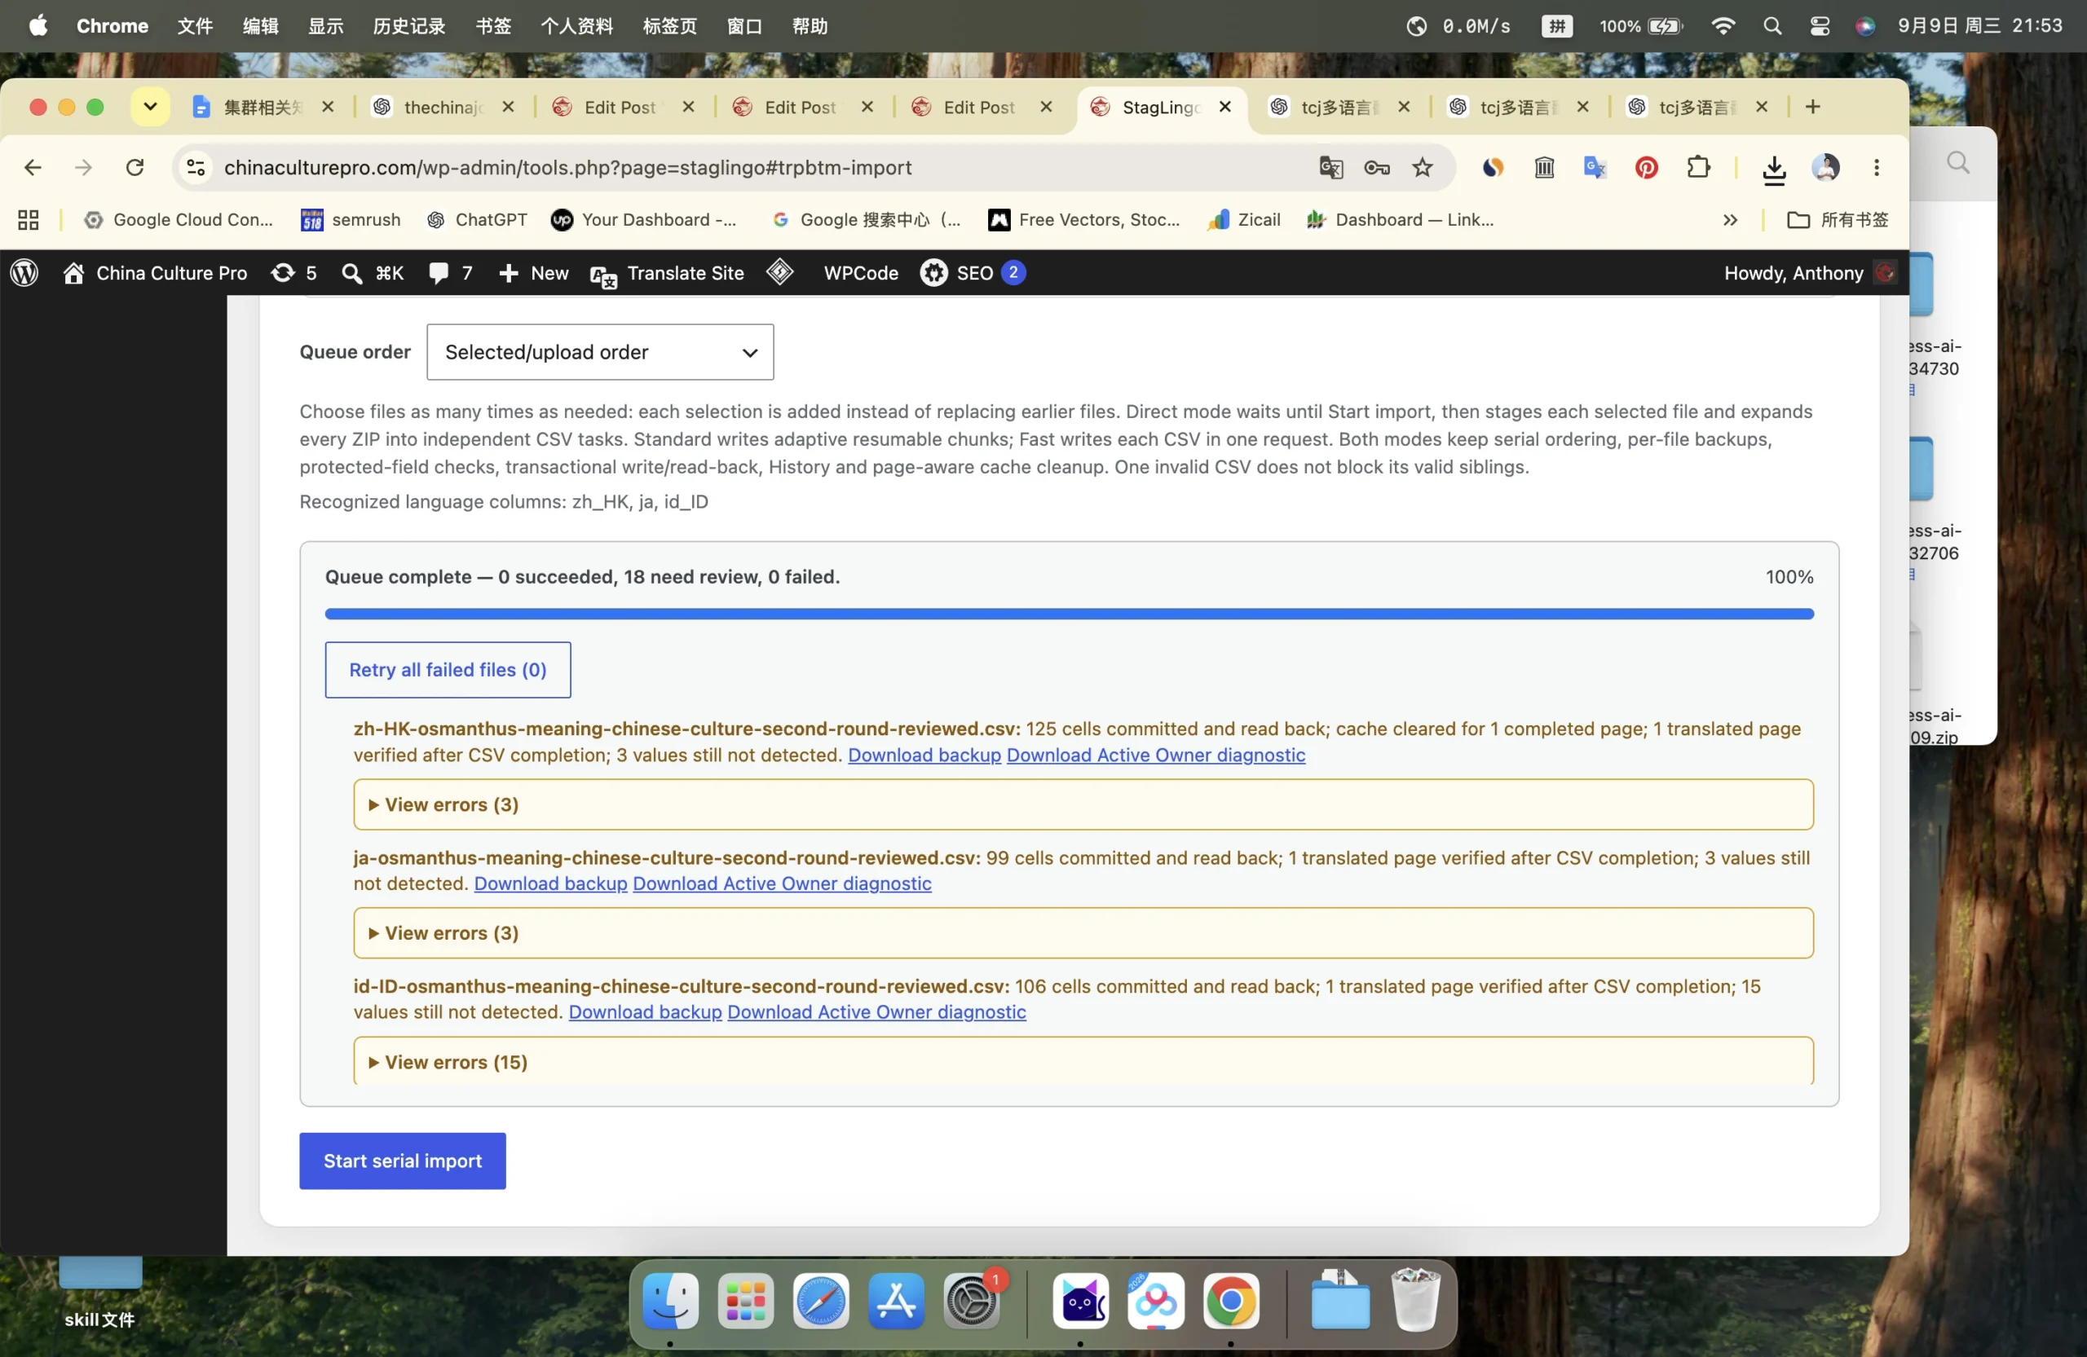Image resolution: width=2087 pixels, height=1357 pixels.
Task: Download backup for the id-ID CSV
Action: [x=646, y=1011]
